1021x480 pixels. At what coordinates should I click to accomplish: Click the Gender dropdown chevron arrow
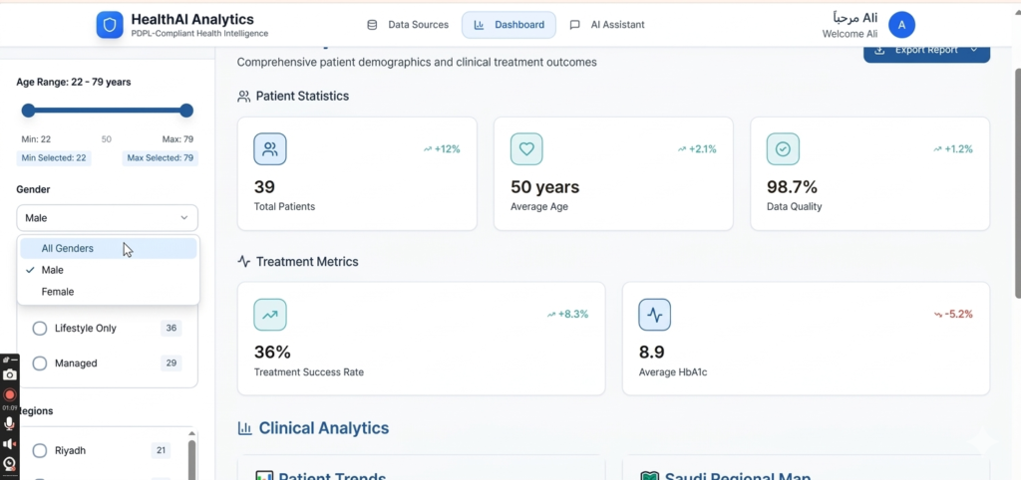184,218
